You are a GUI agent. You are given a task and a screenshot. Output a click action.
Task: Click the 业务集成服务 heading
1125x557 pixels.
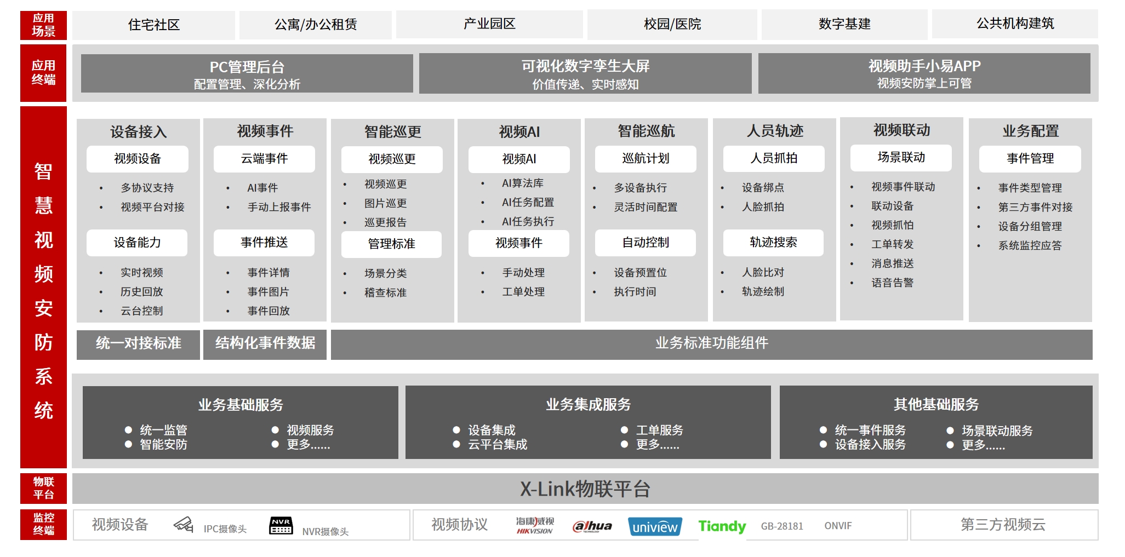[x=588, y=405]
